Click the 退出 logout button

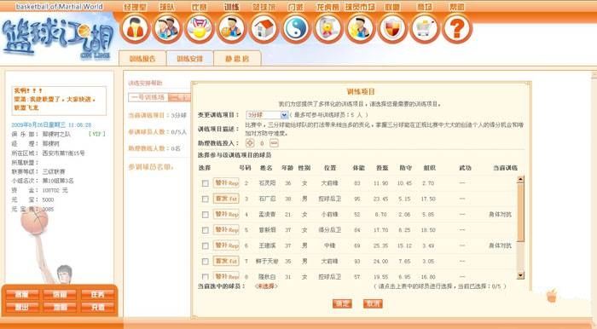tap(21, 307)
